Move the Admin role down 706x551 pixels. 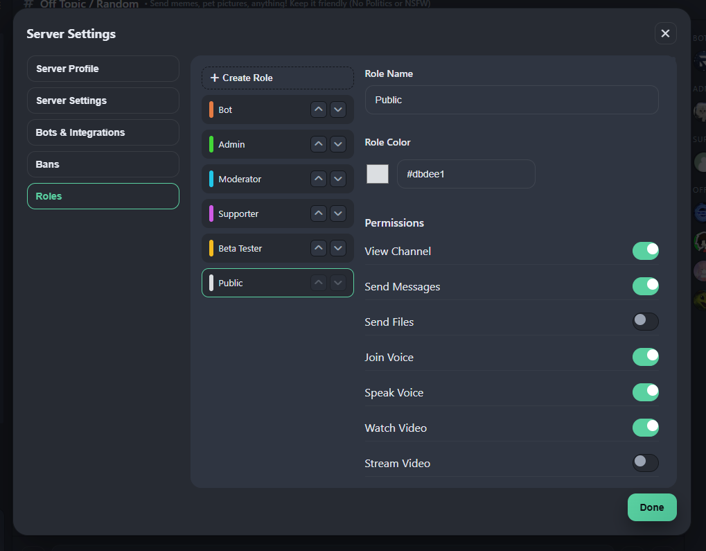pyautogui.click(x=337, y=144)
